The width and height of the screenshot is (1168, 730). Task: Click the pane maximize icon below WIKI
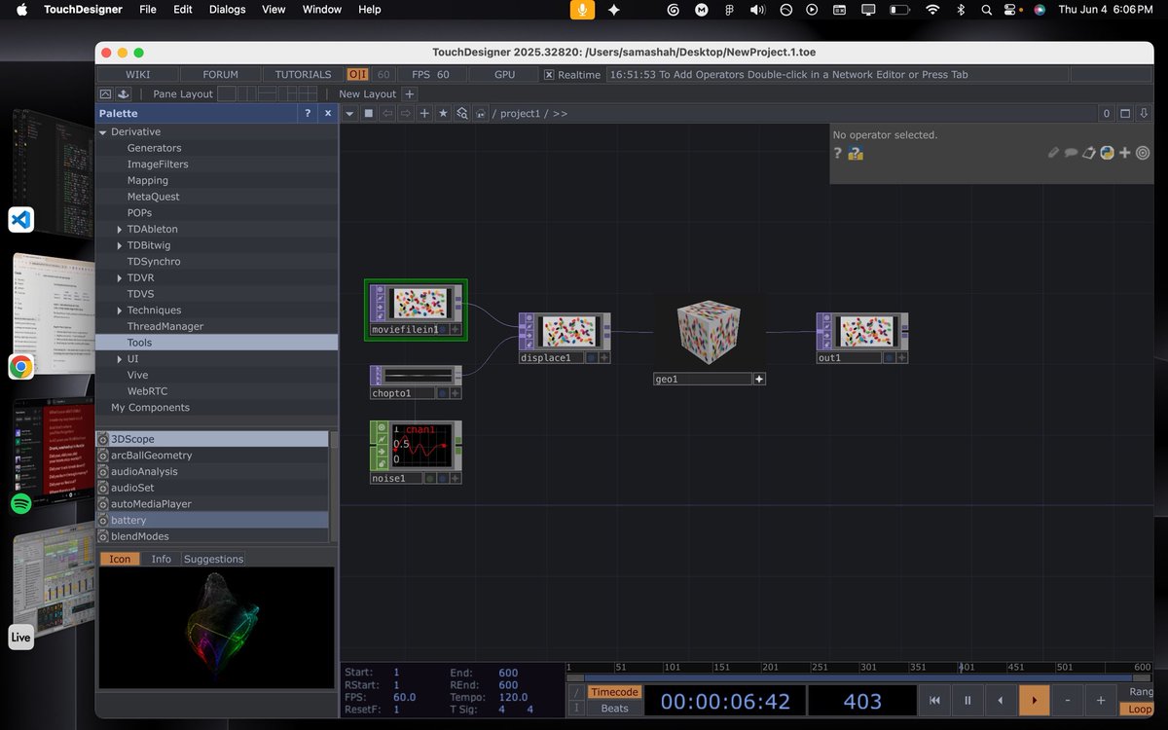pos(106,93)
